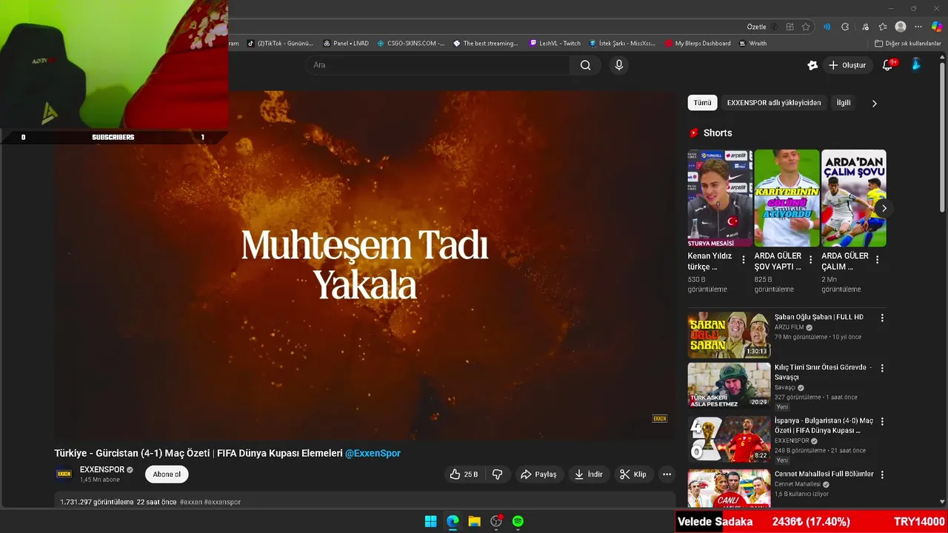Start voice search with the microphone icon
Screen dimensions: 948x533
[619, 65]
